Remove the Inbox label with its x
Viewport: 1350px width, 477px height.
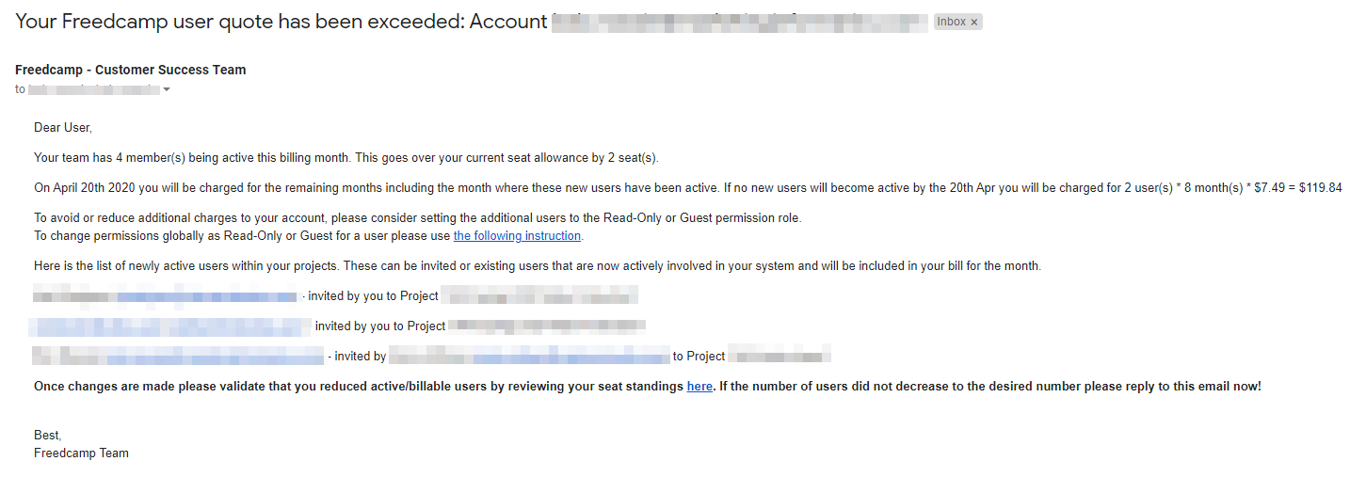[x=974, y=22]
